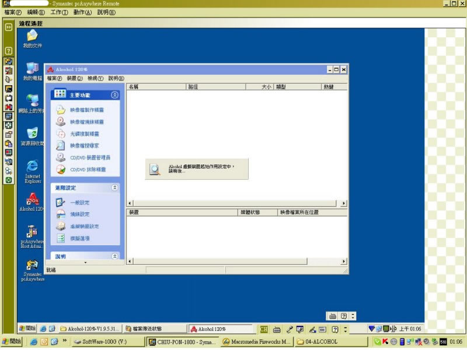Switch to remote Alcohol-120%-V1.9.5.31 folder task
The height and width of the screenshot is (350, 467).
[90, 329]
